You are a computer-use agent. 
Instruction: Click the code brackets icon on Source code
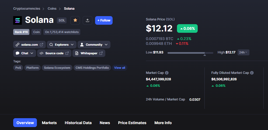point(41,53)
